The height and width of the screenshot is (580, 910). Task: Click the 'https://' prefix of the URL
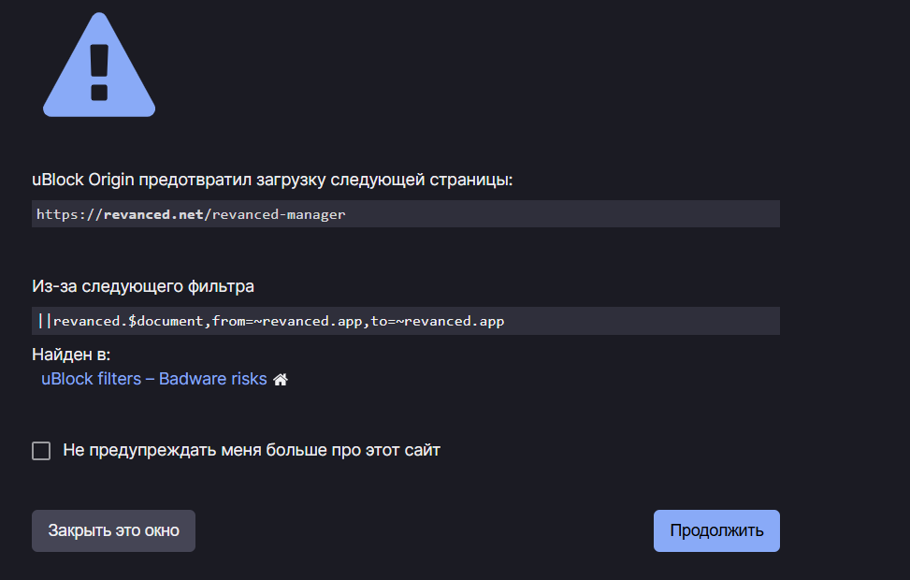point(69,214)
